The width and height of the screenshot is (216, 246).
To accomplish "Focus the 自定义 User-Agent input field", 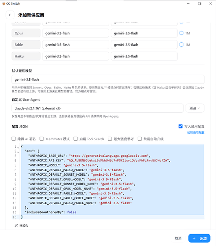I will pyautogui.click(x=97, y=108).
